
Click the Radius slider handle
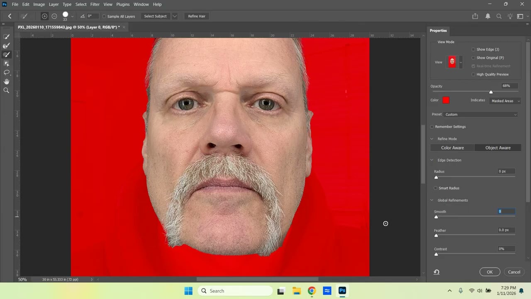click(436, 177)
